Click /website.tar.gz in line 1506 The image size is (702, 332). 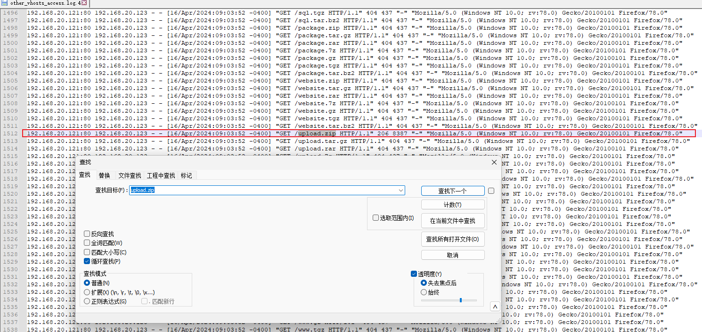click(323, 88)
